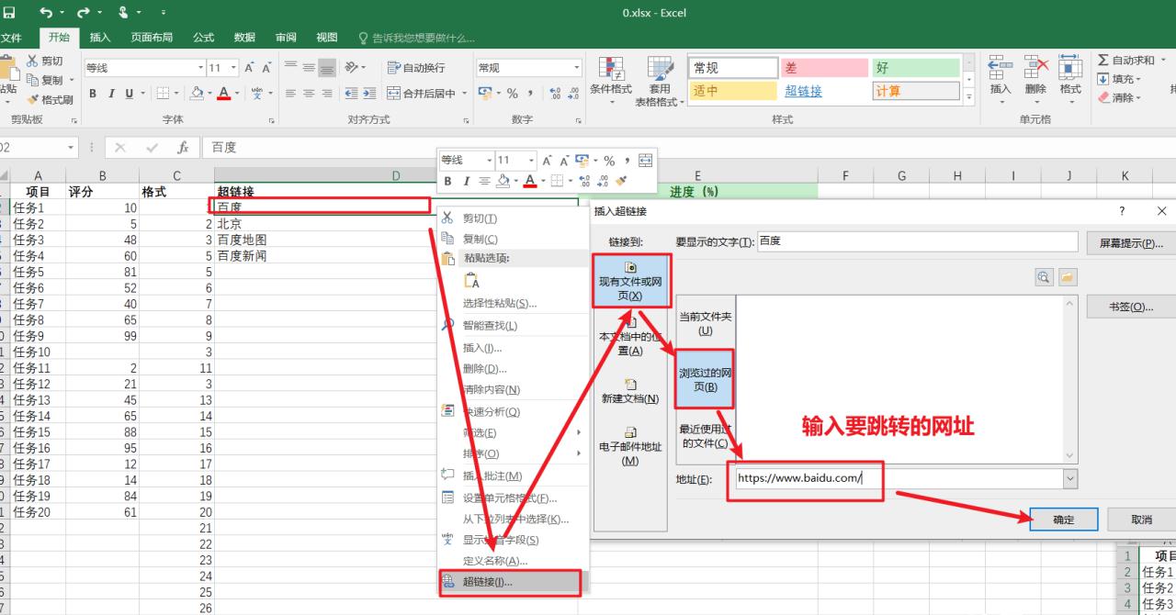Click the decrease font size icon in ribbon
The width and height of the screenshot is (1176, 615).
[x=266, y=68]
